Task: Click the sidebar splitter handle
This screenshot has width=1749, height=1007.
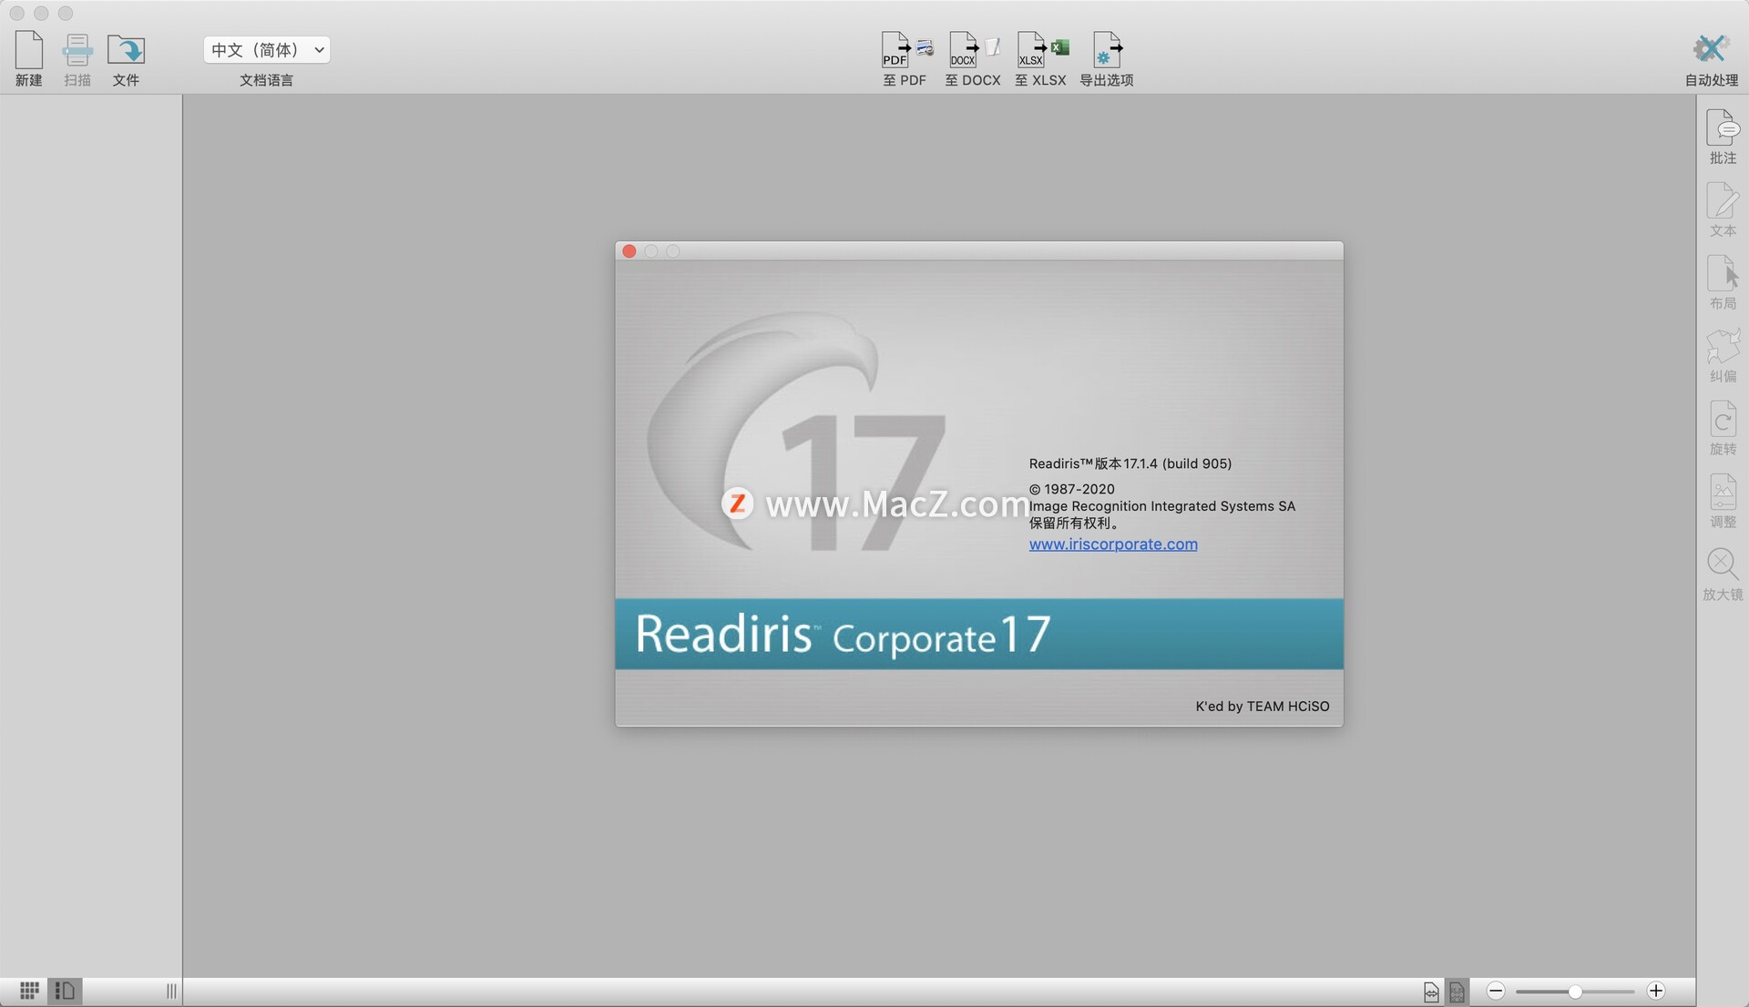Action: 171,991
